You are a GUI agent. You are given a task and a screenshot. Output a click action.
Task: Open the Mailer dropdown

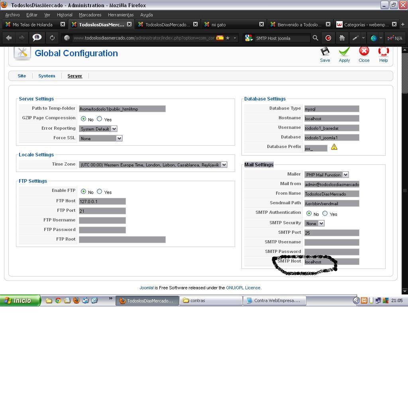click(x=327, y=175)
